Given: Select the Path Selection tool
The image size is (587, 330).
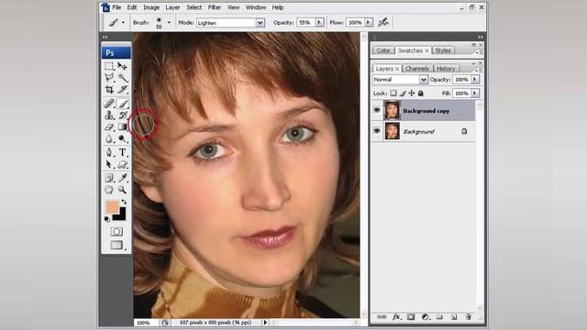Looking at the screenshot, I should (109, 164).
